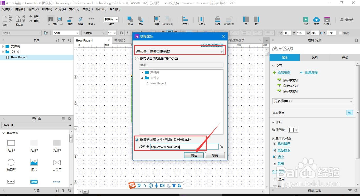Click the scissors cut icon

click(x=24, y=16)
